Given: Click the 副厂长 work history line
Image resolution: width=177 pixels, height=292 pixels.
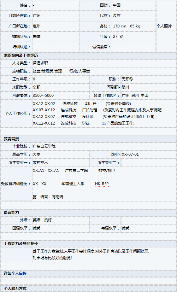Looking at the screenshot, I should point(82,104).
